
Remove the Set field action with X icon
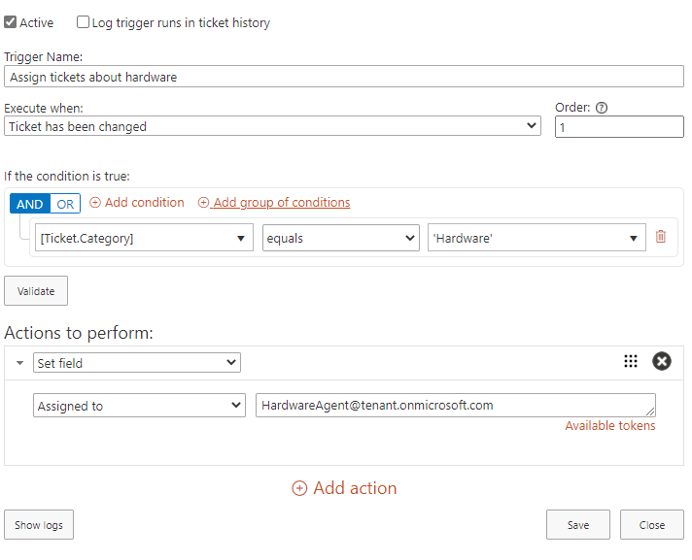662,361
